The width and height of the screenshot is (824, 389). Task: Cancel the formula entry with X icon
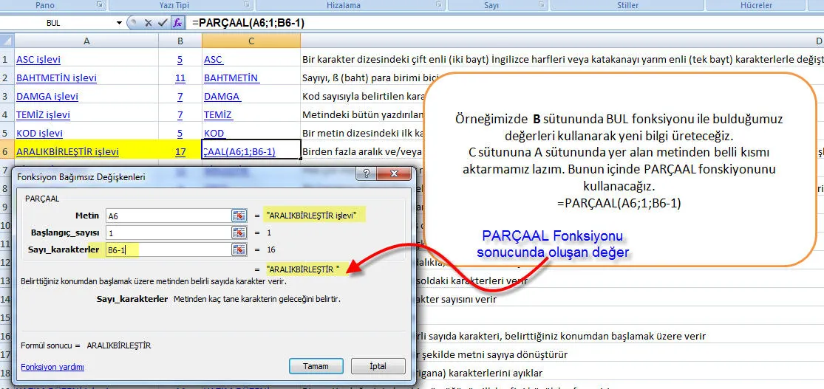[149, 23]
